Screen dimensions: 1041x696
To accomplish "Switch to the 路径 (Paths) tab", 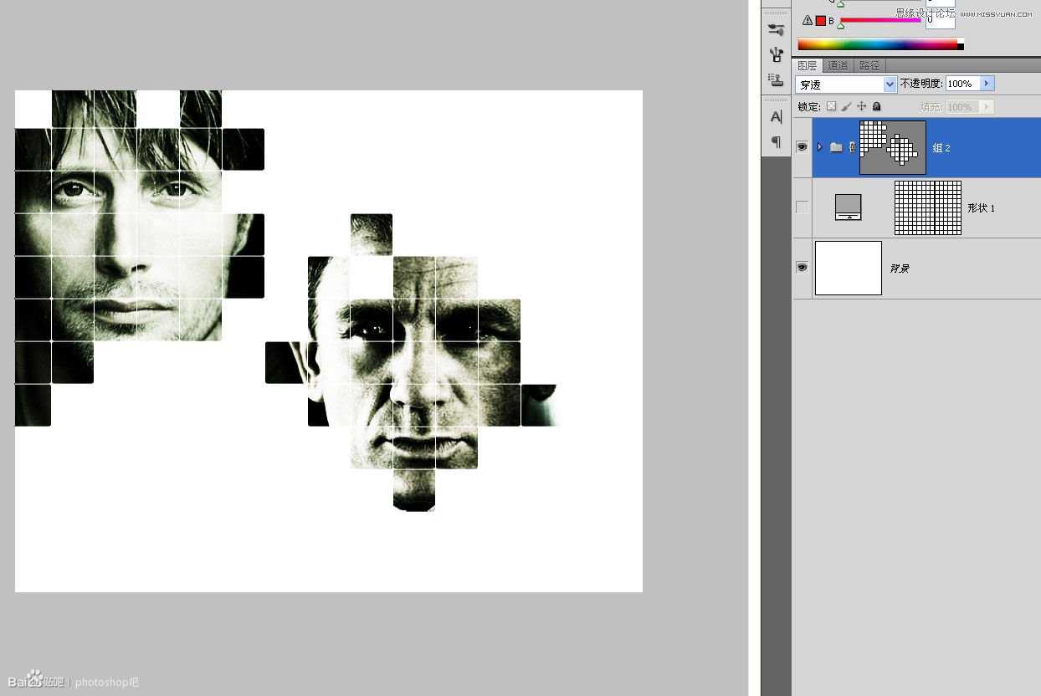I will pos(869,65).
